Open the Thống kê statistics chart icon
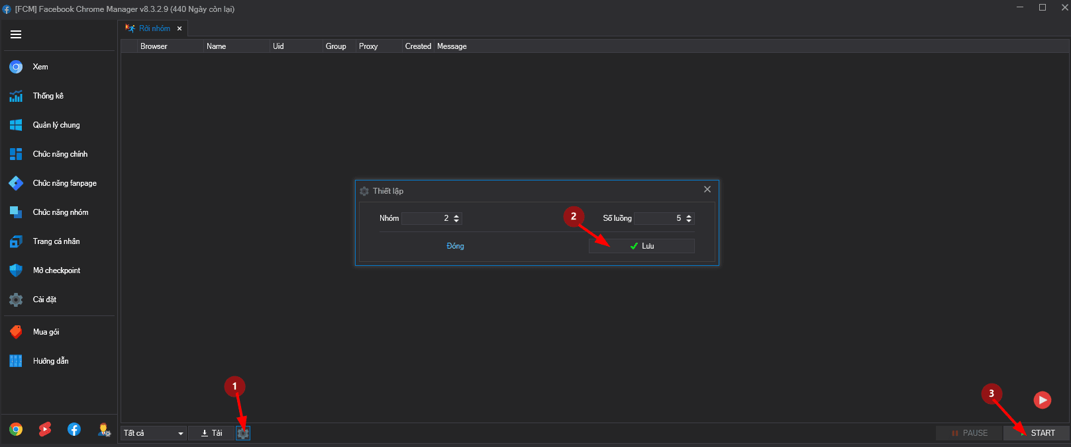 click(16, 96)
